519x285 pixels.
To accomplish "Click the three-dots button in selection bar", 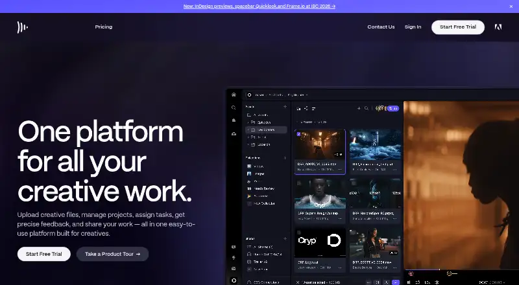I will [x=368, y=282].
